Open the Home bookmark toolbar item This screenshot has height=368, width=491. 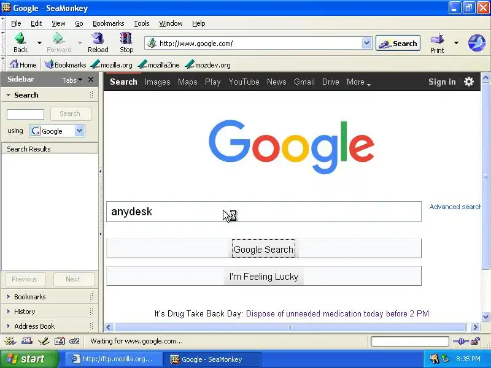tap(23, 65)
